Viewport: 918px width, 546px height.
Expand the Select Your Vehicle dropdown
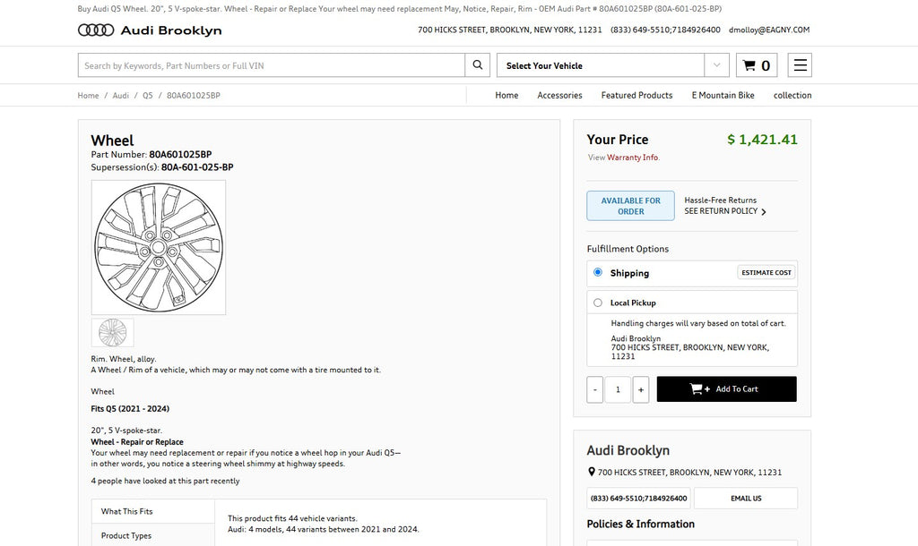pyautogui.click(x=613, y=64)
